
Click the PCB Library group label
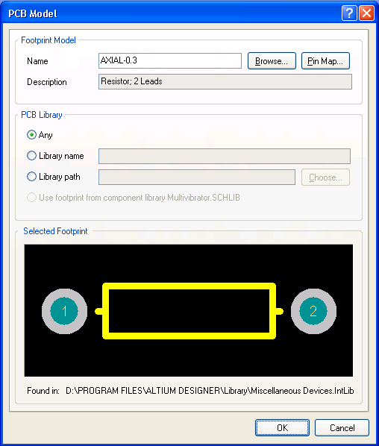42,115
